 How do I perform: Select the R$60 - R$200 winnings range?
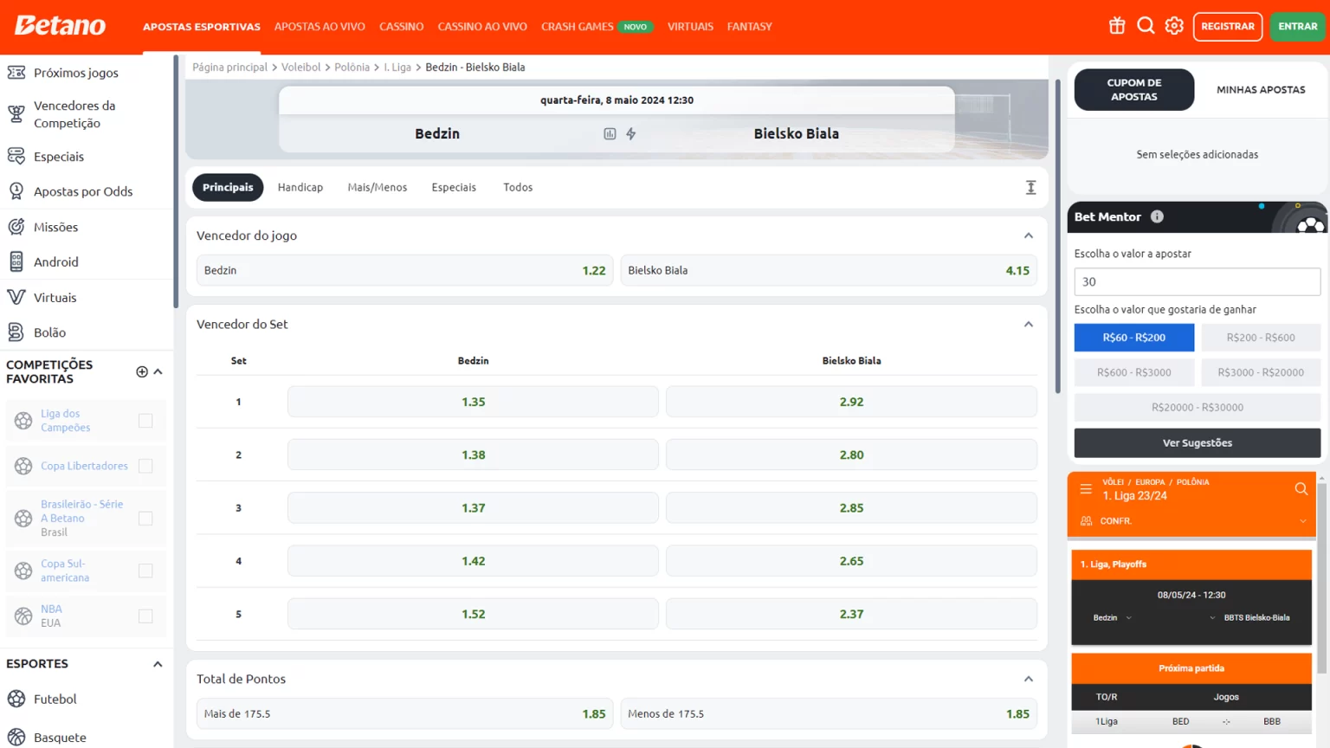point(1133,338)
